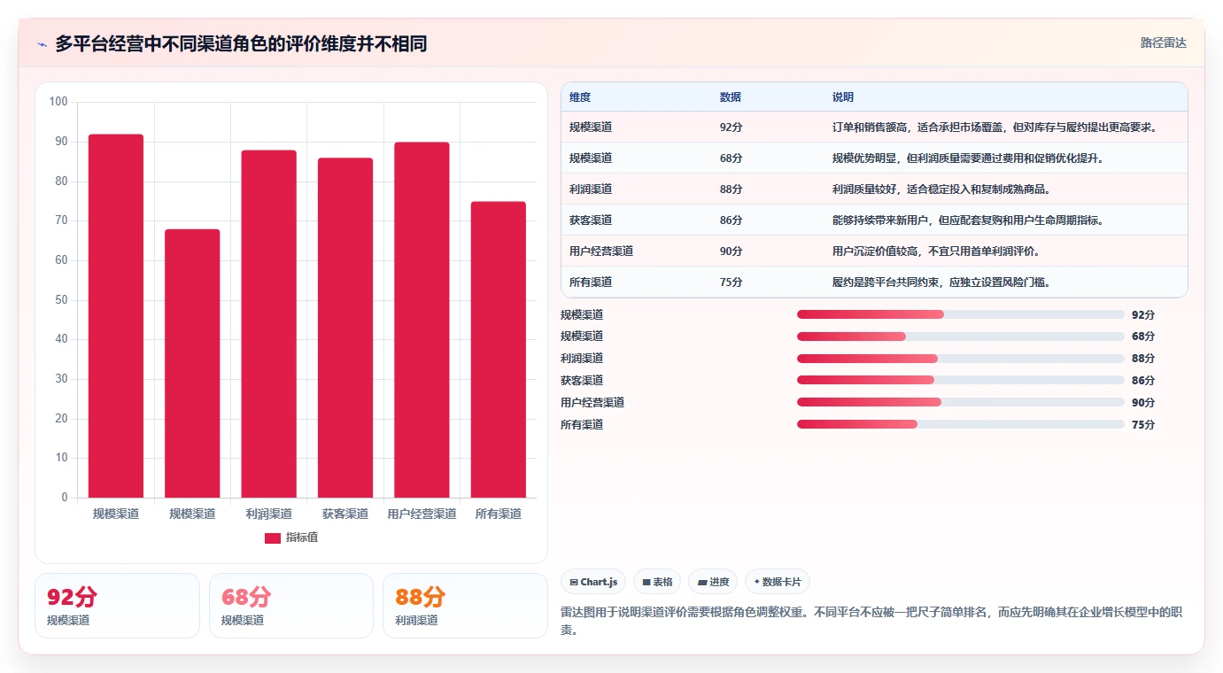Viewport: 1223px width, 673px height.
Task: Select the table cell reading 75分
Action: pos(731,282)
